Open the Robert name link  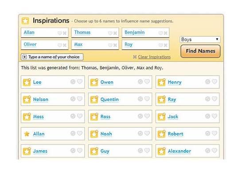coord(176,134)
